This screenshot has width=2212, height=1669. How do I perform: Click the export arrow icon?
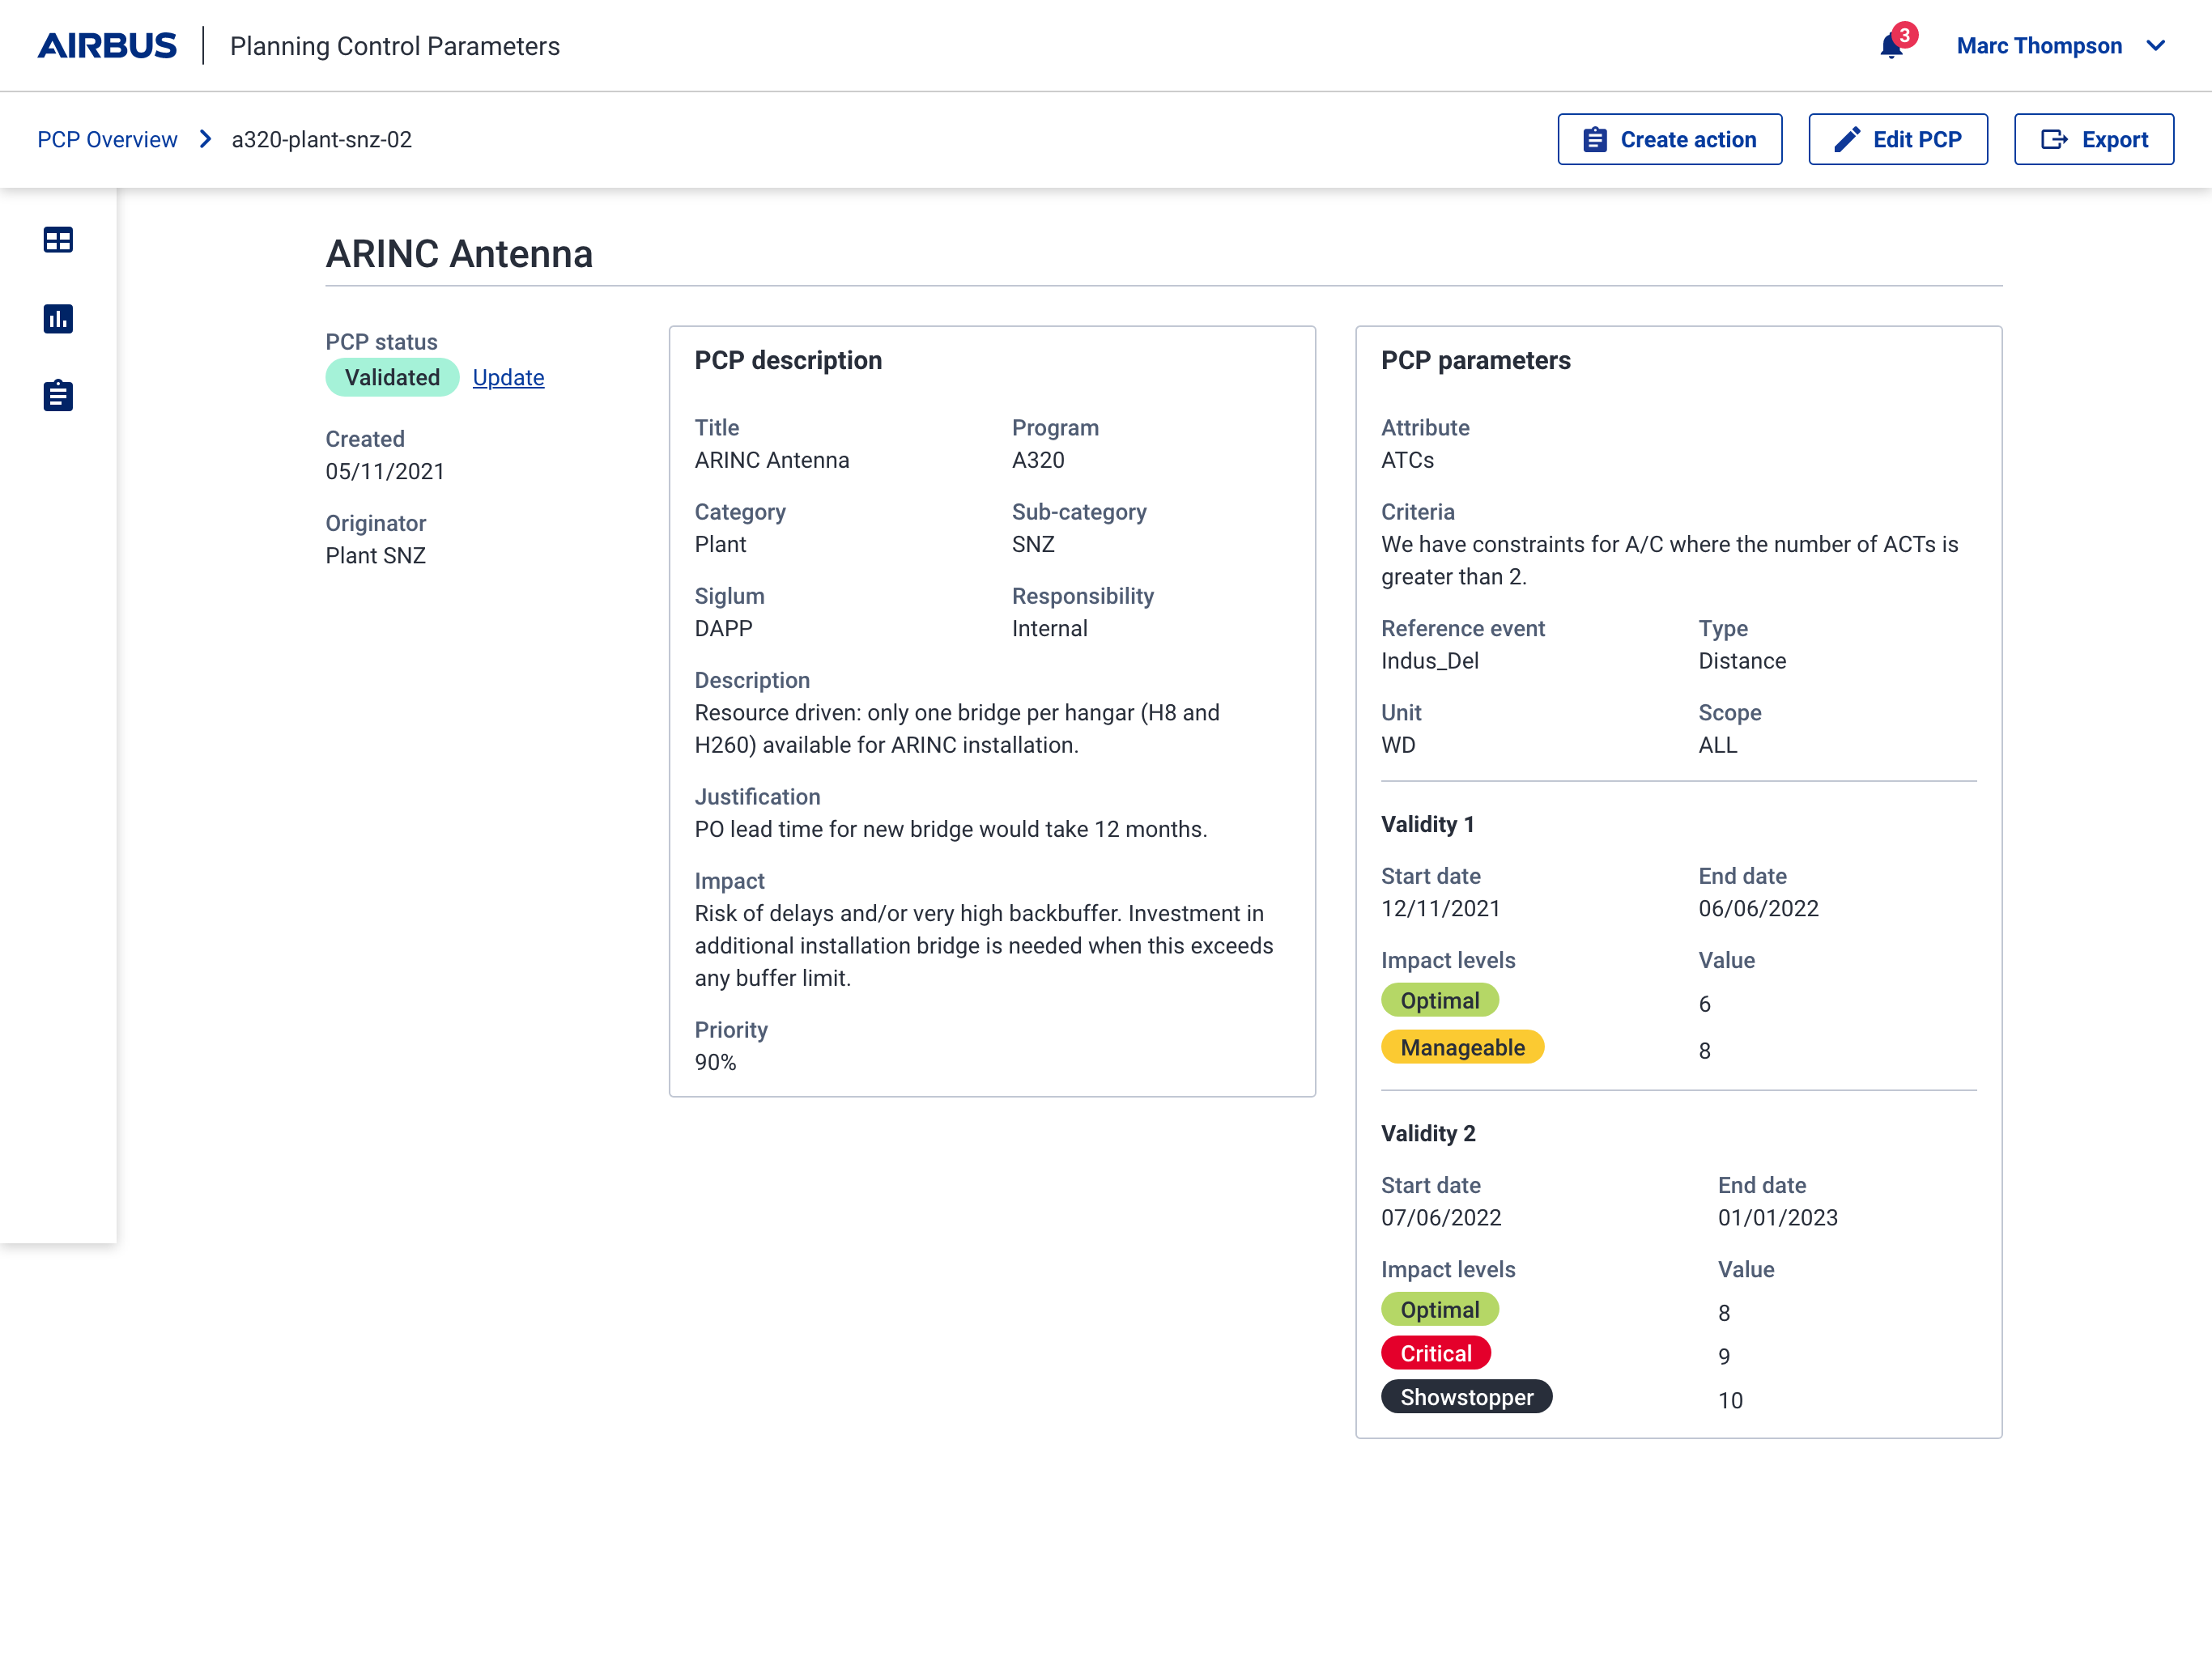pos(2054,140)
